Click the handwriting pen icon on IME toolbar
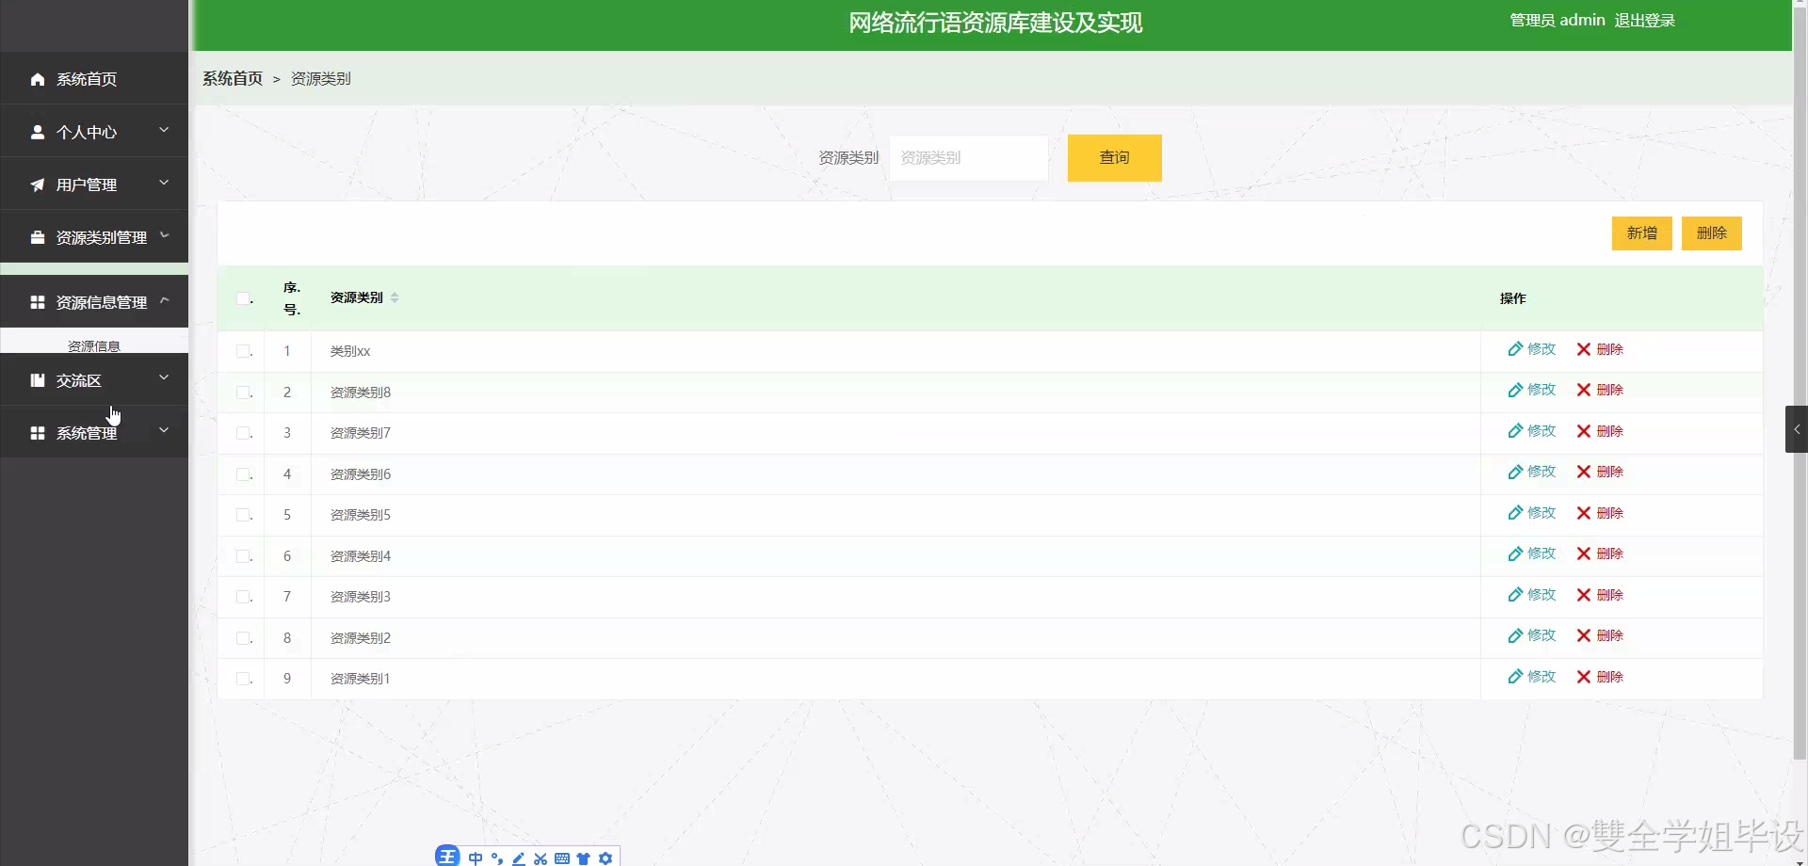Screen dimensions: 1808x866 coord(519,858)
